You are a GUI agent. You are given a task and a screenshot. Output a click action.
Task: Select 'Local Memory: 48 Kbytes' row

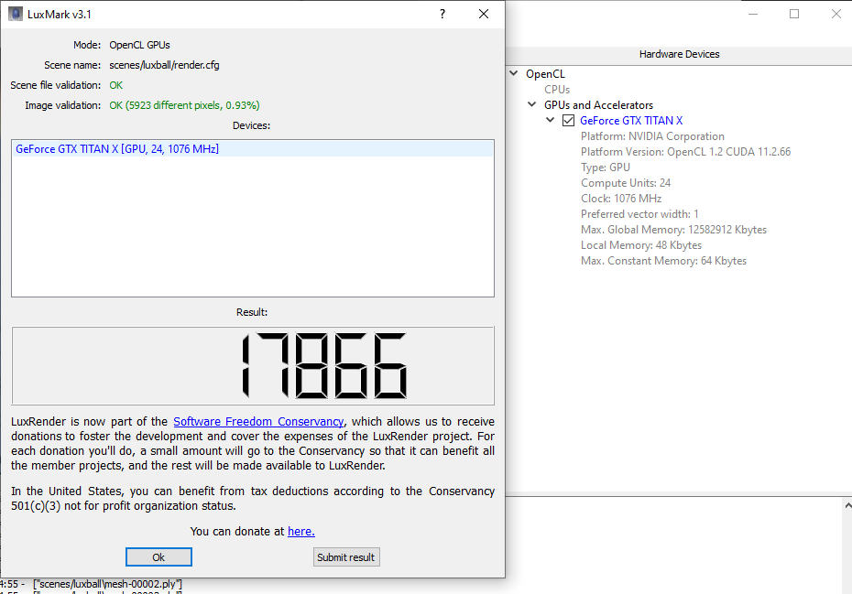(x=641, y=245)
